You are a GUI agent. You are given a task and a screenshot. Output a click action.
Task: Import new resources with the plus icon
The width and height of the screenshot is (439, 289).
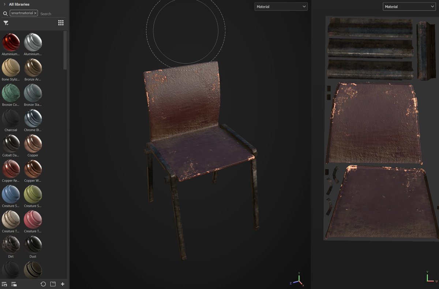coord(62,284)
